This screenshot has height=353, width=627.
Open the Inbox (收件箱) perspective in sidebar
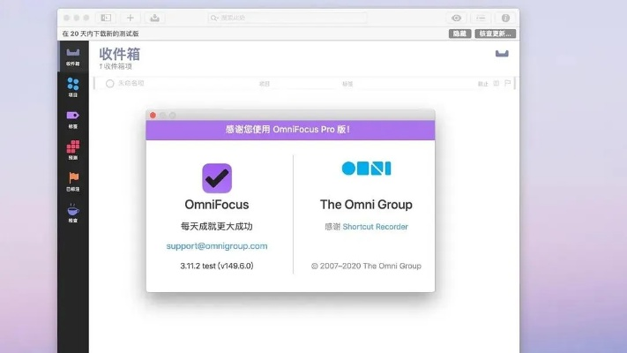[x=72, y=56]
